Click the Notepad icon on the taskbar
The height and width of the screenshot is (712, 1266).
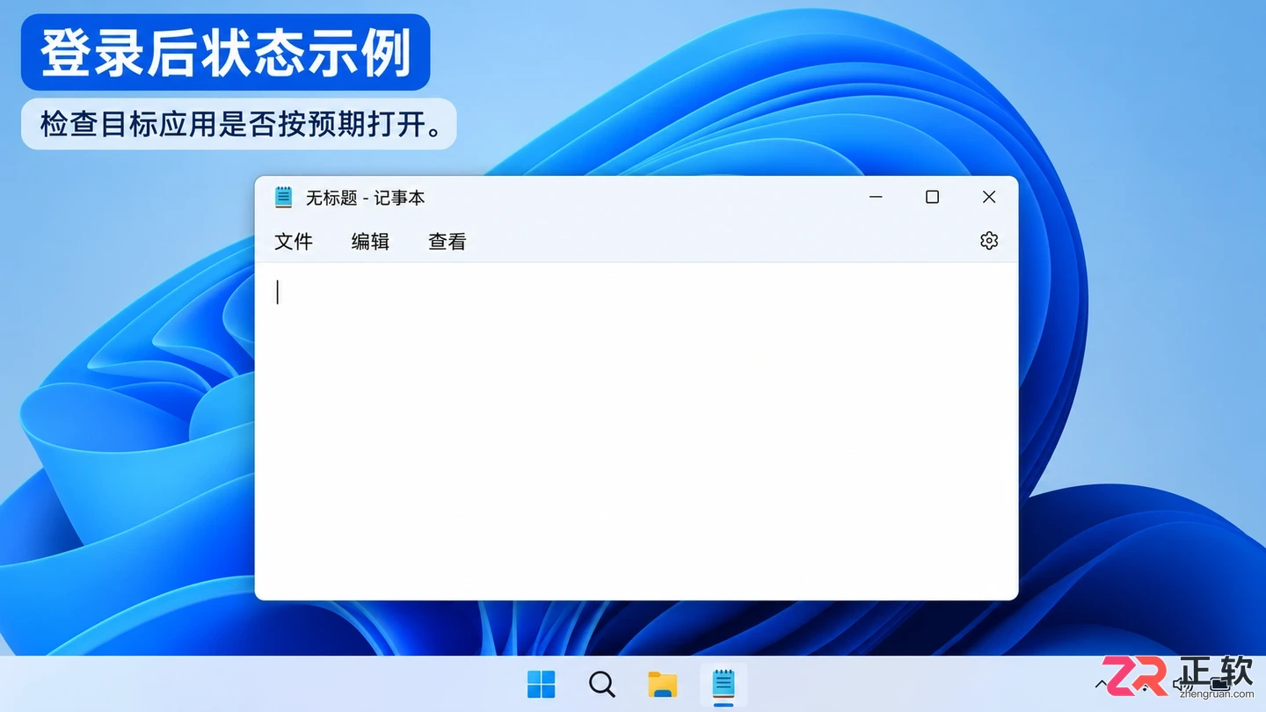724,684
